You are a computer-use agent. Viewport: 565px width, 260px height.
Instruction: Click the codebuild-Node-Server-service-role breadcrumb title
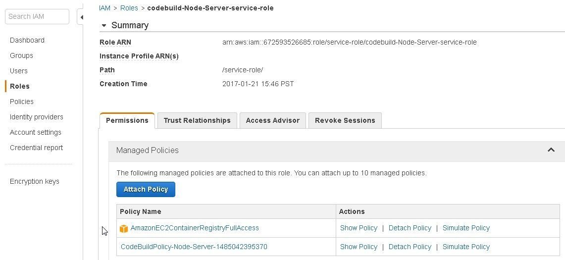(x=210, y=8)
